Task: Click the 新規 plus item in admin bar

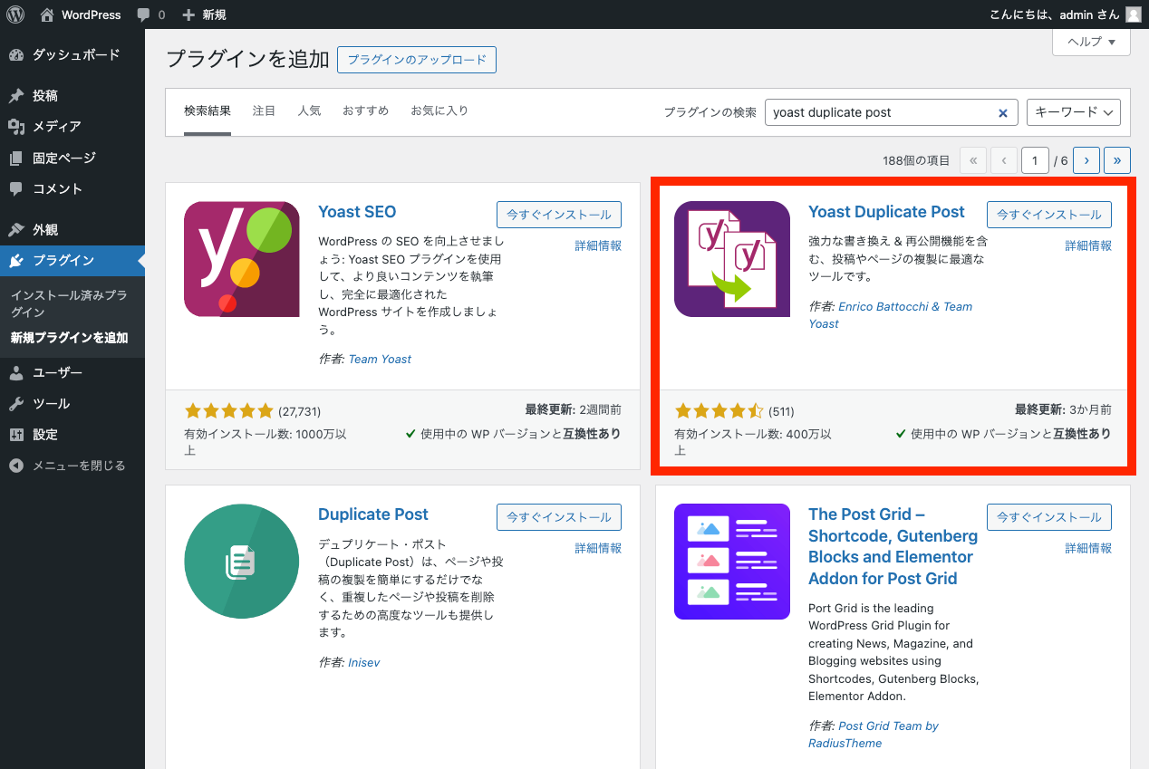Action: [x=204, y=14]
